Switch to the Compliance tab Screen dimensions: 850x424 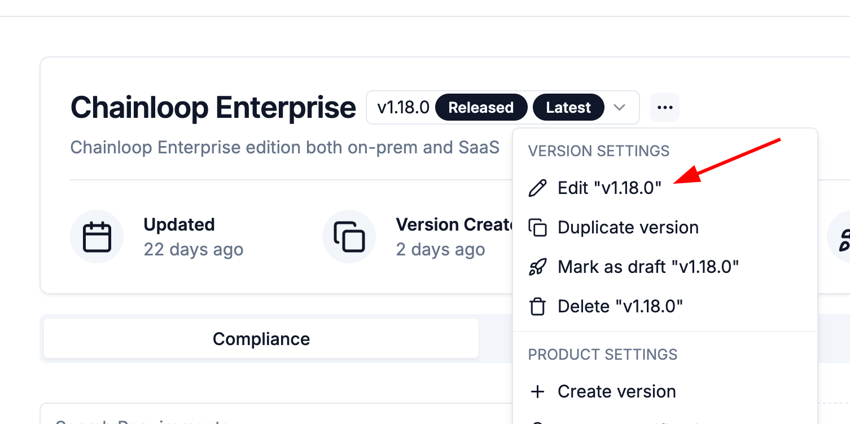(261, 339)
